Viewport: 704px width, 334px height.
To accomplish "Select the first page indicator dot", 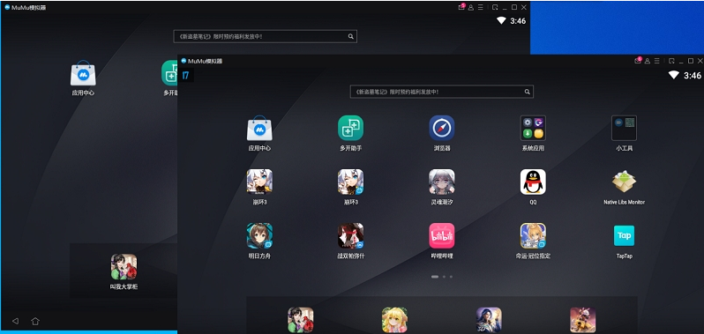I will (x=435, y=277).
